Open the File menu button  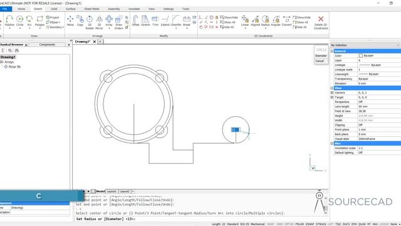point(5,9)
